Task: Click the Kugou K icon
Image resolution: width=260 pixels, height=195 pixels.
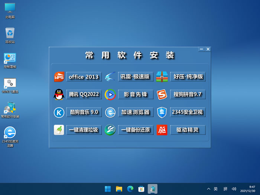Action: pos(59,113)
